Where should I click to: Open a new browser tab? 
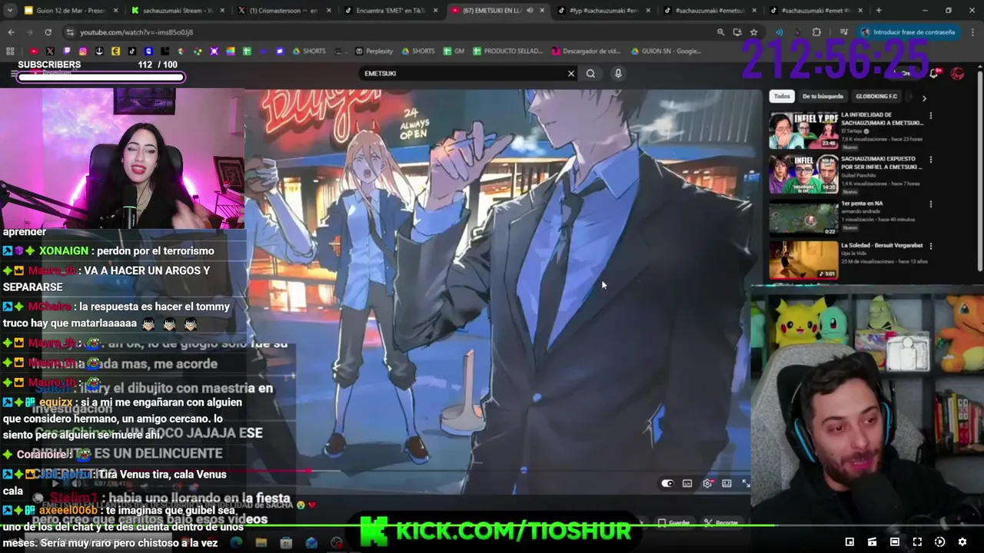point(879,11)
